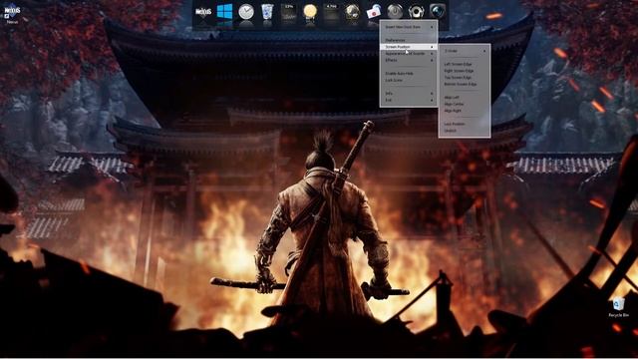Viewport: 638px width, 359px height.
Task: Select Right Screen Edge position
Action: click(x=465, y=71)
